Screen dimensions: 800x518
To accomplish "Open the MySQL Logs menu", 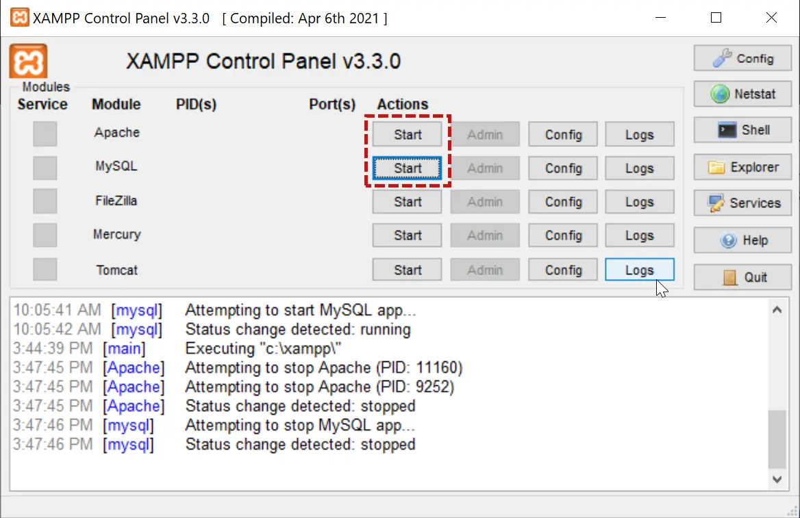I will coord(640,168).
